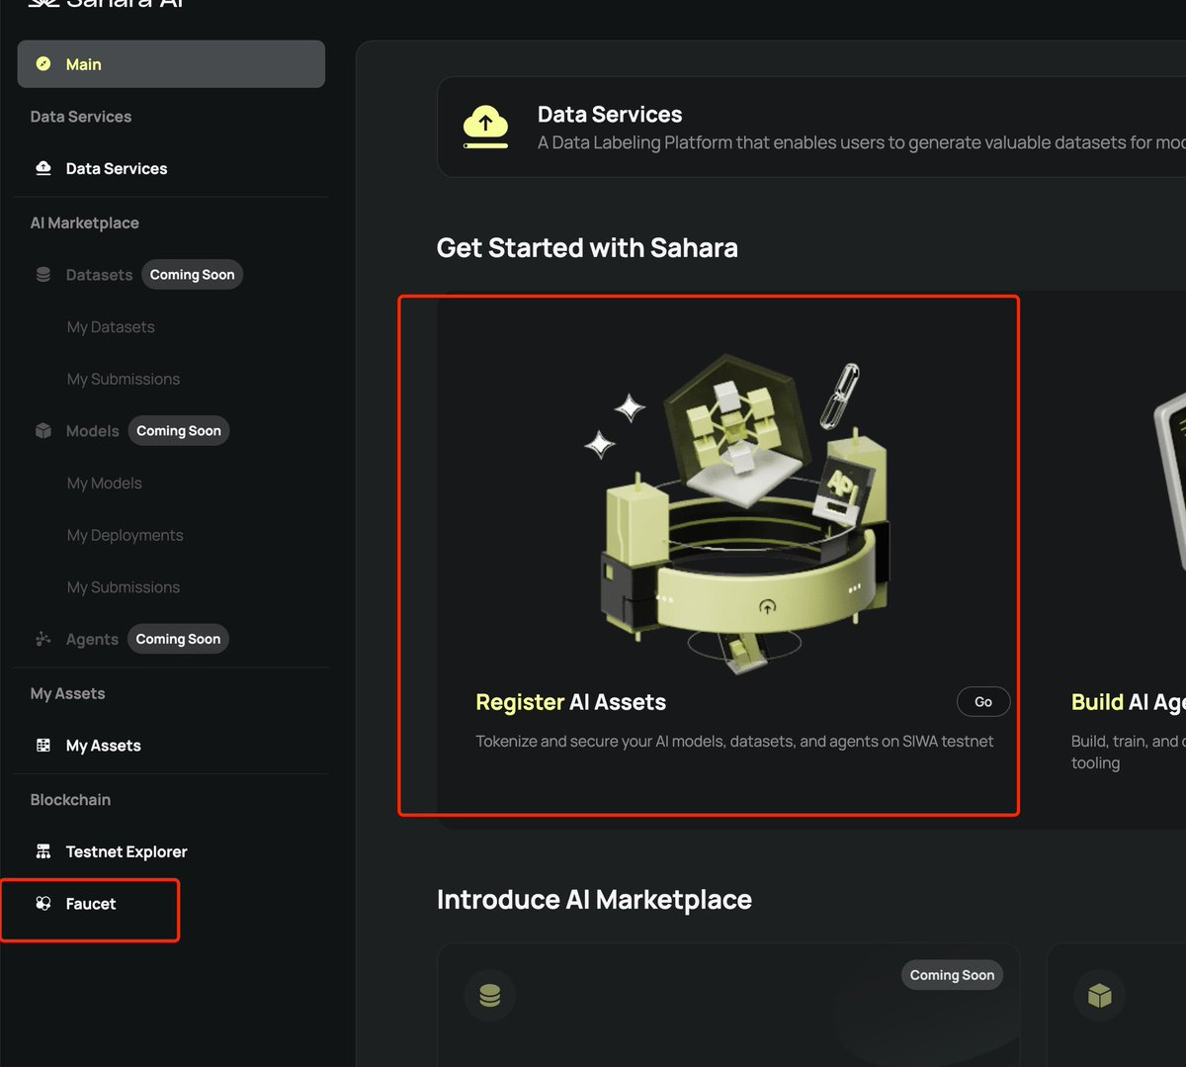This screenshot has height=1067, width=1186.
Task: Click the Coming Soon badge next to Agents
Action: click(178, 640)
